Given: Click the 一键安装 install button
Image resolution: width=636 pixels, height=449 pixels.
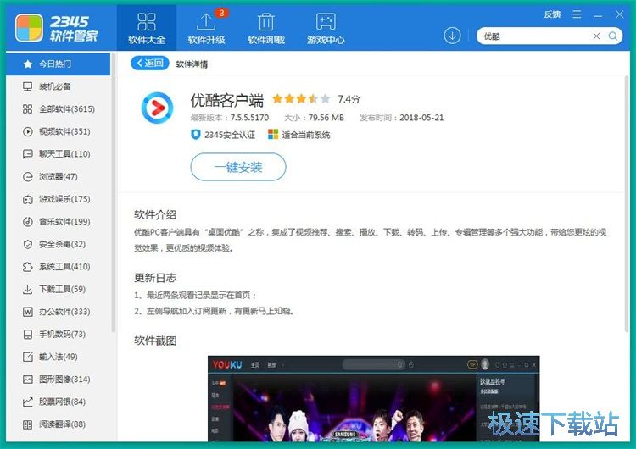Looking at the screenshot, I should pyautogui.click(x=238, y=167).
